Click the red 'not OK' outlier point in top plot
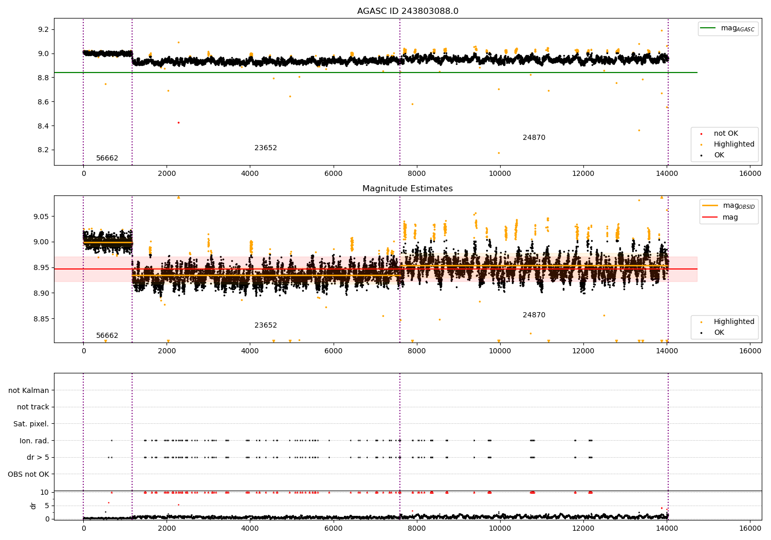Screen dimensions: 771x540 click(178, 122)
